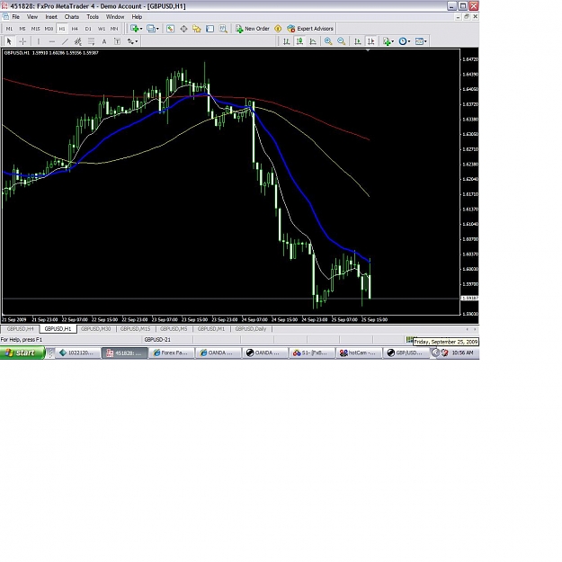Toggle chart Auto Scroll button
562x562 pixels.
pyautogui.click(x=358, y=41)
